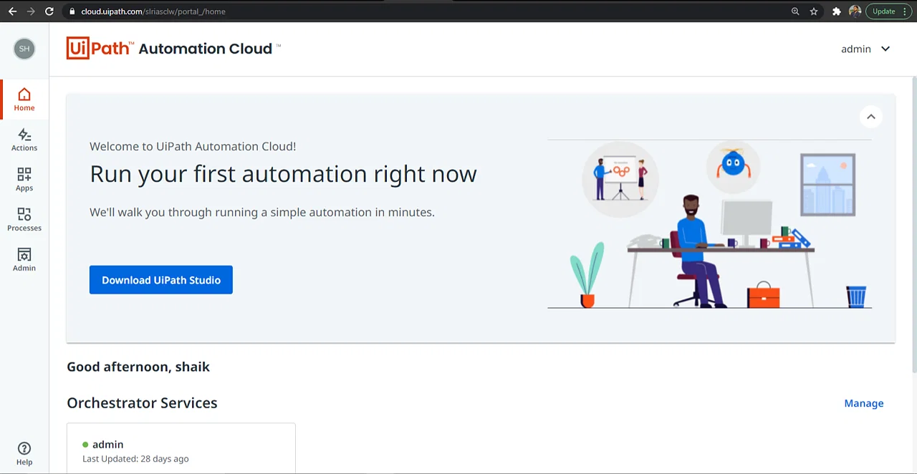Collapse the welcome banner with the chevron
The height and width of the screenshot is (474, 917).
point(871,116)
